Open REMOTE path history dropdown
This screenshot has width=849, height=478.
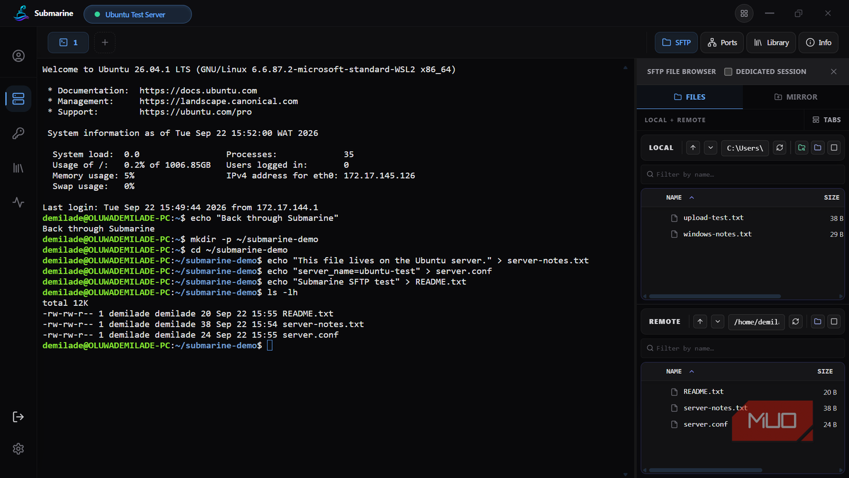click(x=718, y=322)
